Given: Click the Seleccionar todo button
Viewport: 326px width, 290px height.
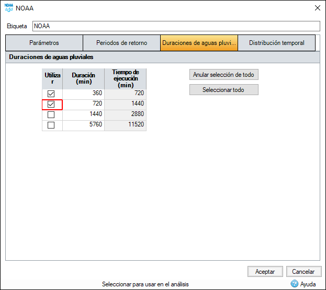Looking at the screenshot, I should pyautogui.click(x=224, y=90).
